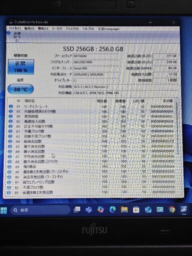192x256 pixels.
Task: Click the Windows Start button on taskbar
Action: click(3, 210)
